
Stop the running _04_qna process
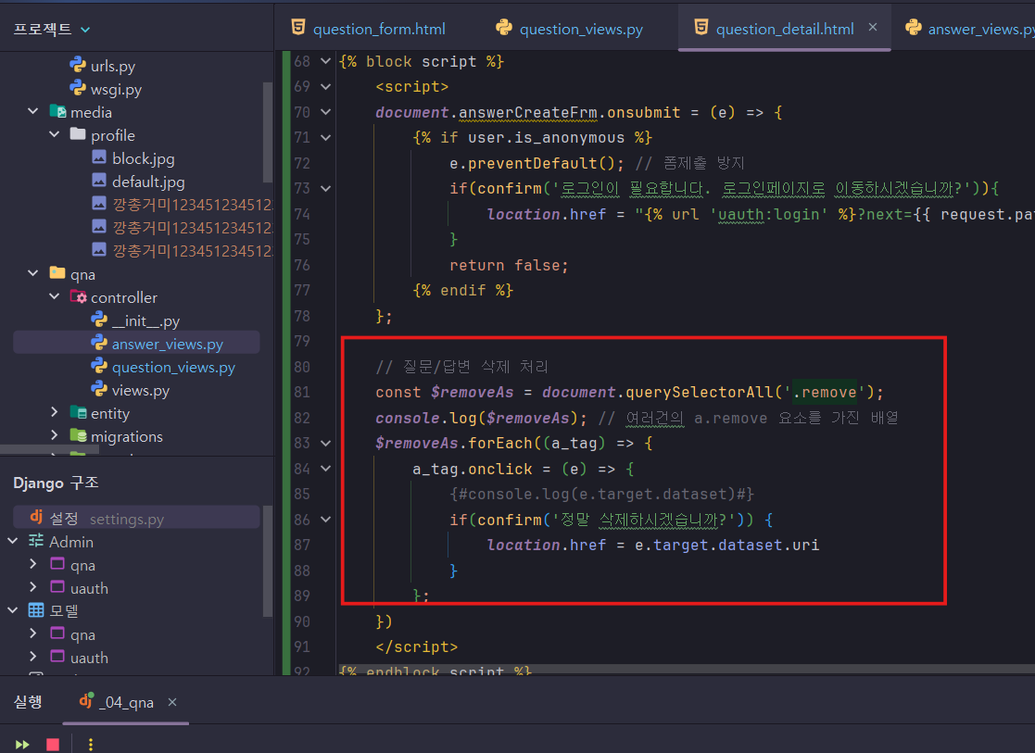[x=53, y=745]
